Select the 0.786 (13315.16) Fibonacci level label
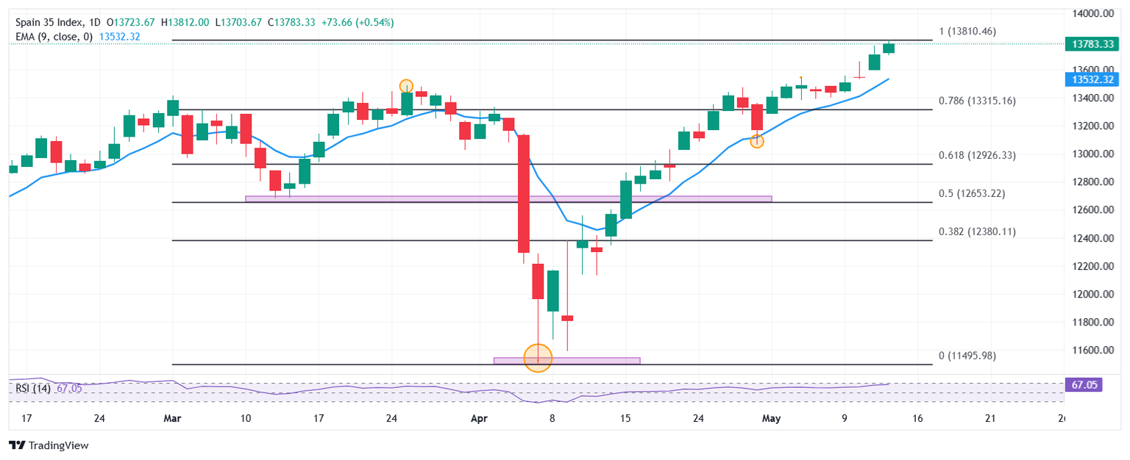Image resolution: width=1130 pixels, height=460 pixels. coord(977,101)
